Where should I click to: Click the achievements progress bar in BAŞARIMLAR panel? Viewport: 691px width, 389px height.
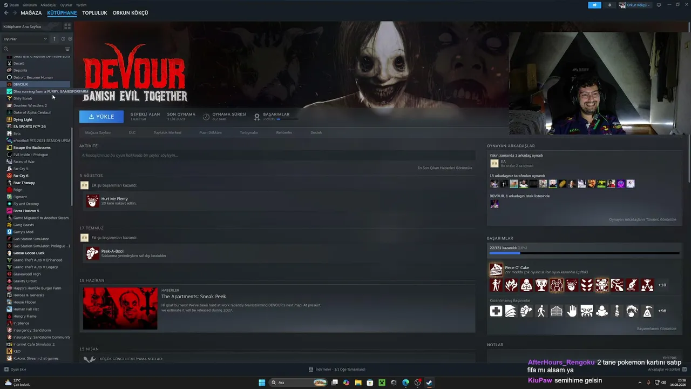585,253
